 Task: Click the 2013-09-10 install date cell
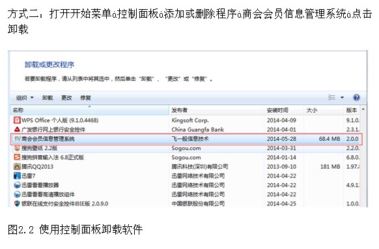pyautogui.click(x=281, y=166)
